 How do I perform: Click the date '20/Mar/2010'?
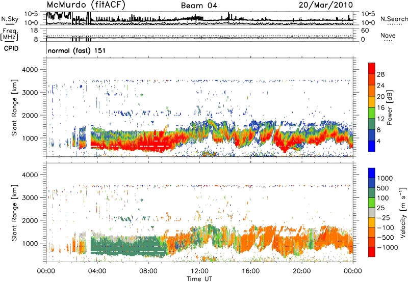click(326, 5)
